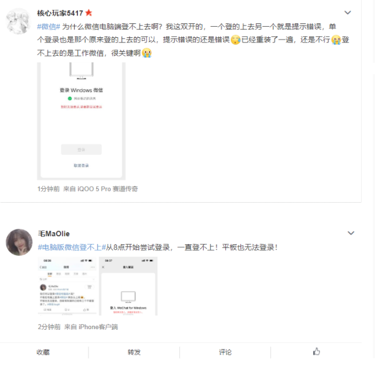Click the username 核心玩家5417
The image size is (375, 367).
click(60, 13)
